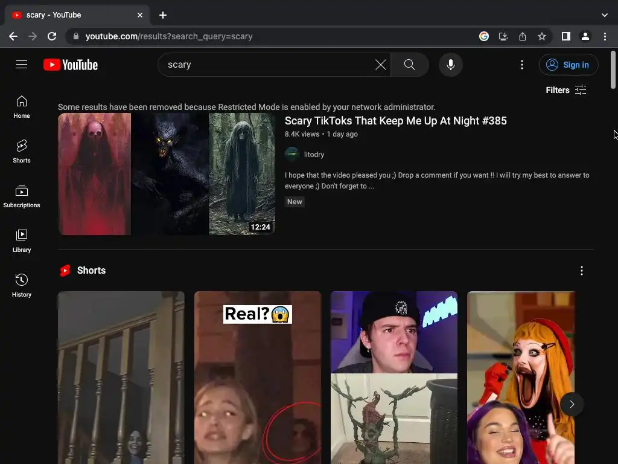
Task: Clear the search query with X
Action: tap(381, 65)
